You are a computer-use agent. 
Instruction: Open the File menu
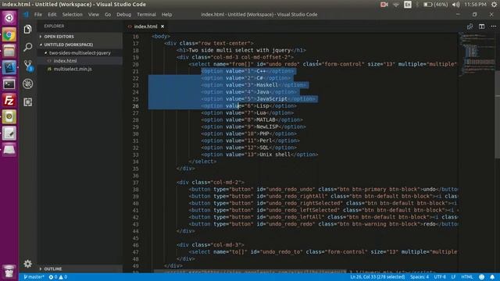coord(38,15)
